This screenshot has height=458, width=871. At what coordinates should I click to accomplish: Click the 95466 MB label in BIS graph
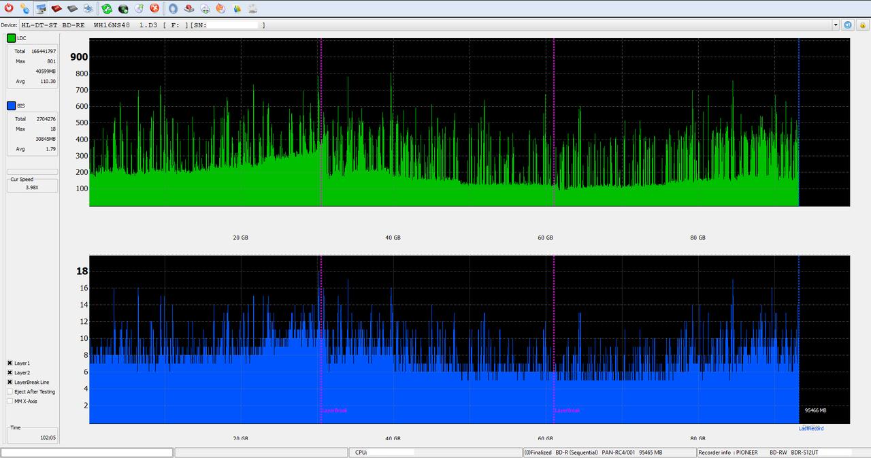click(815, 410)
